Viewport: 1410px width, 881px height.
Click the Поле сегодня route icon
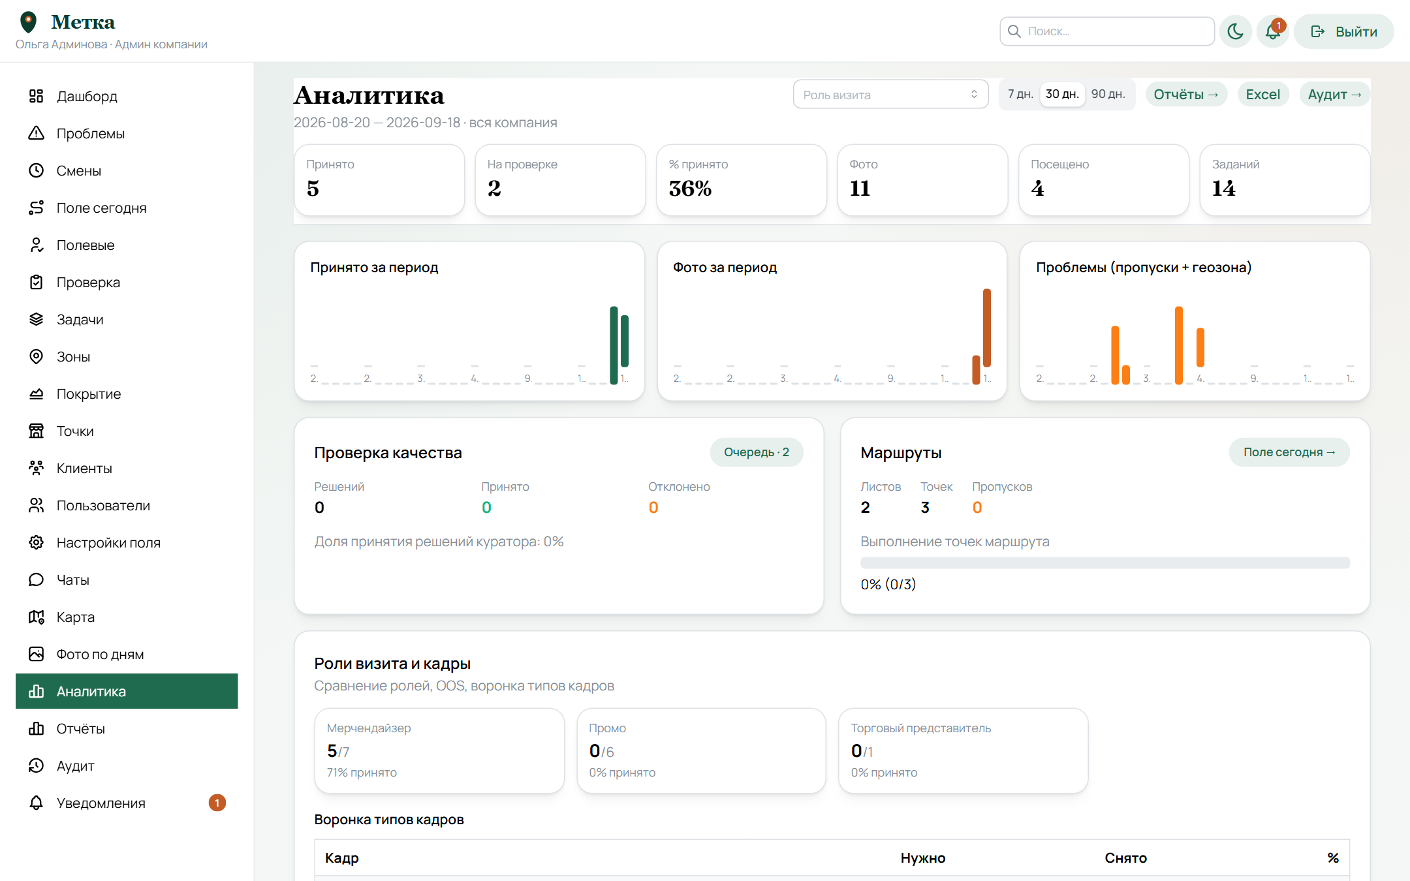coord(36,208)
